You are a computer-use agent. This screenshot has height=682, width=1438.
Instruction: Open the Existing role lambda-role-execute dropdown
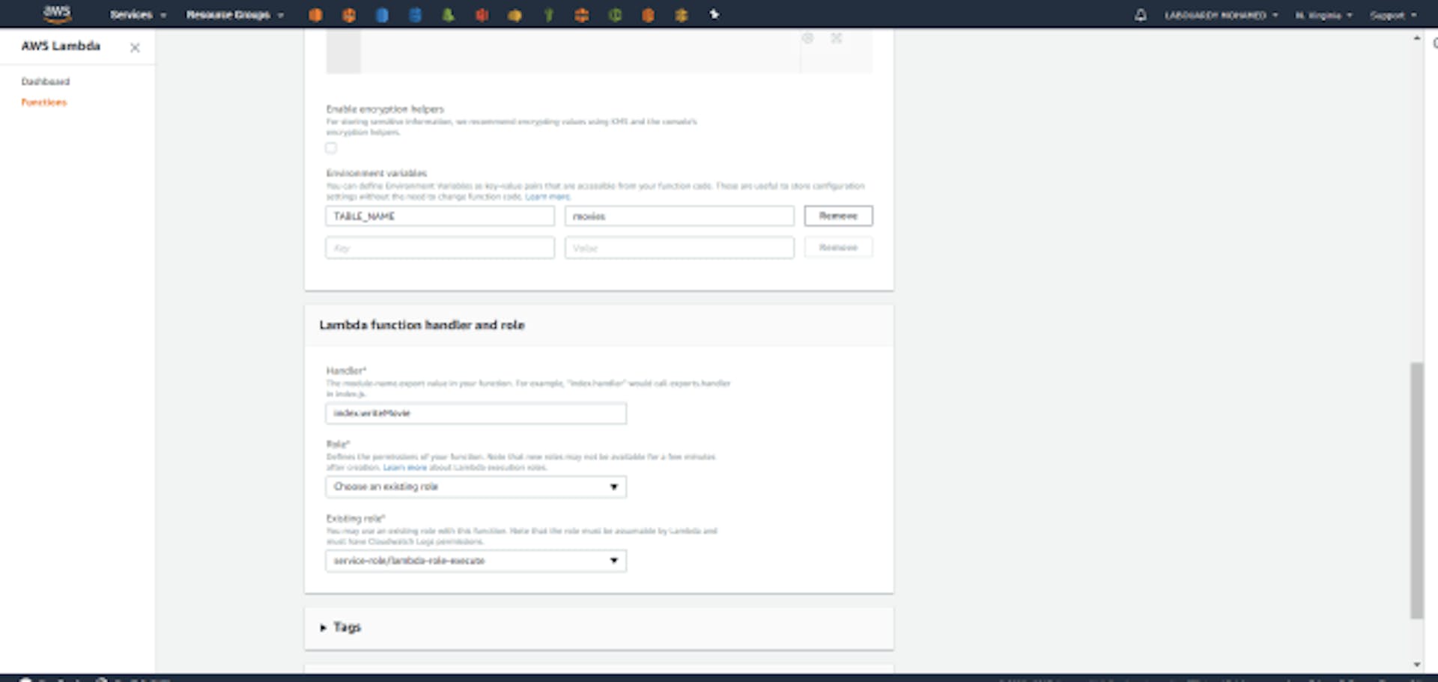(x=476, y=561)
